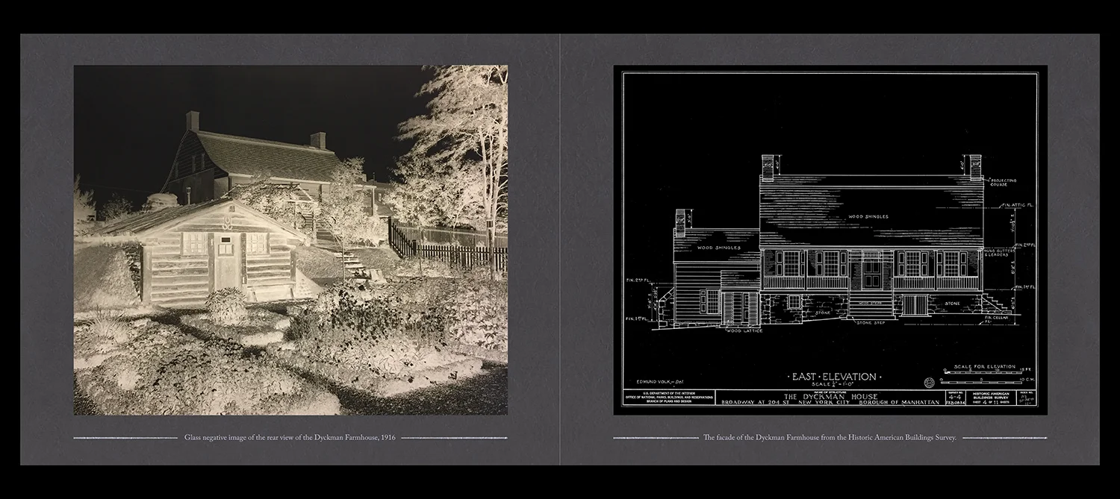The width and height of the screenshot is (1120, 499).
Task: Click 'WOOD SHINGLES' label on the side wing roof
Action: coord(718,247)
